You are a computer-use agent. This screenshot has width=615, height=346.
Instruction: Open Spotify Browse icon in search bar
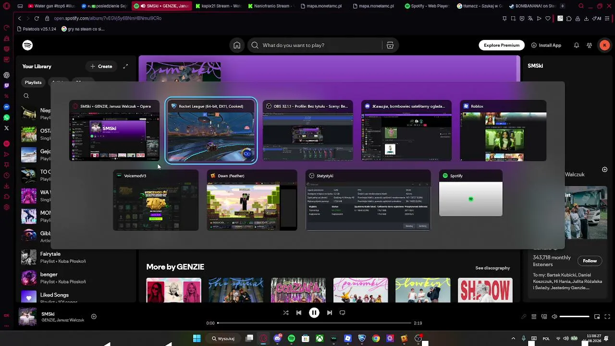coord(390,45)
